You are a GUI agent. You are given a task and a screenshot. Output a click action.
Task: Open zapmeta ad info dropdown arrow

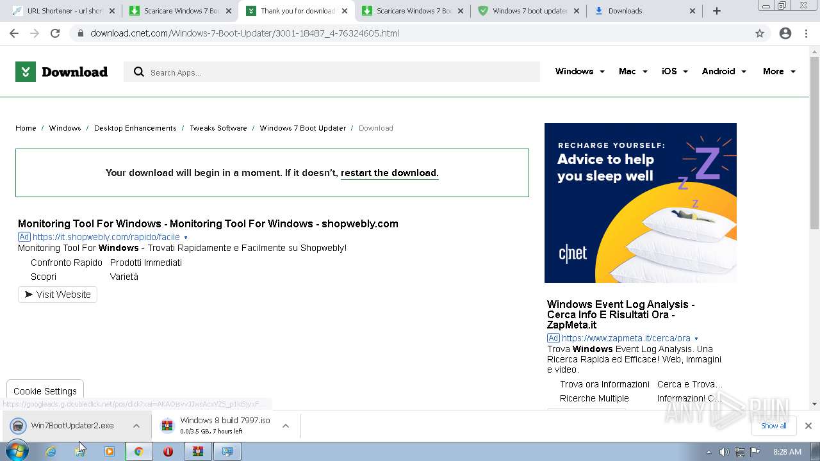(696, 339)
